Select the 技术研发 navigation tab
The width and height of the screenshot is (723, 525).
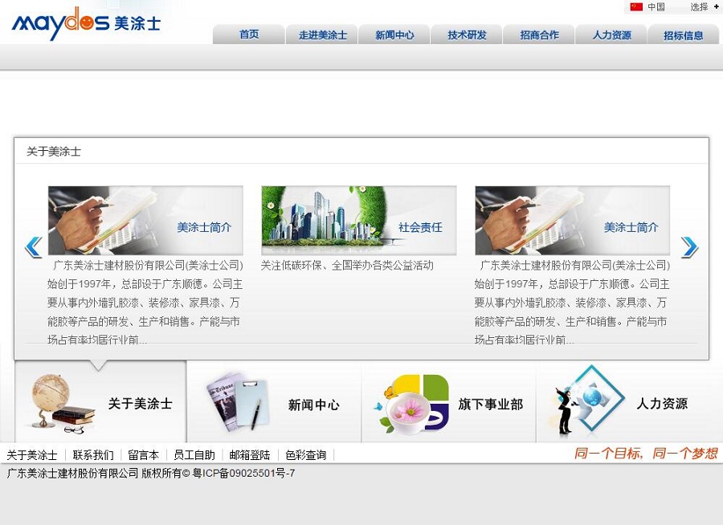click(x=467, y=35)
